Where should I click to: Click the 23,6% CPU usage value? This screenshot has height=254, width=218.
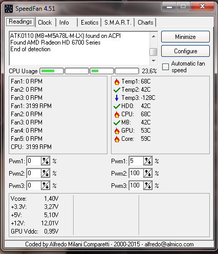point(149,71)
